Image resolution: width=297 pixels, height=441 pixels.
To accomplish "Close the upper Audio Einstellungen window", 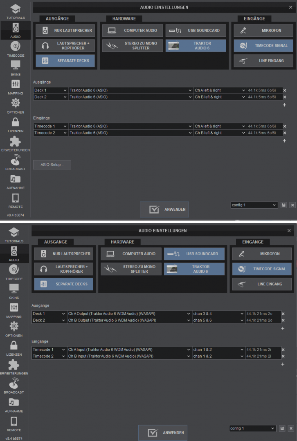I will 290,7.
